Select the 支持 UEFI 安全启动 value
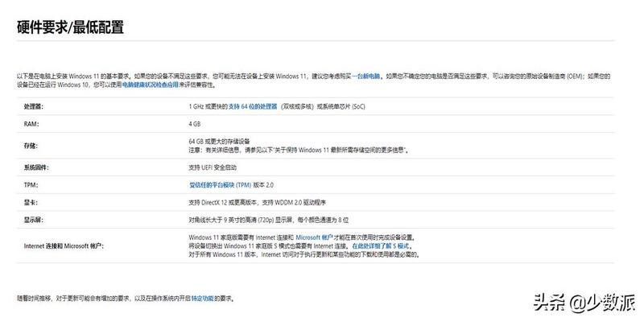Image resolution: width=644 pixels, height=322 pixels. tap(213, 167)
